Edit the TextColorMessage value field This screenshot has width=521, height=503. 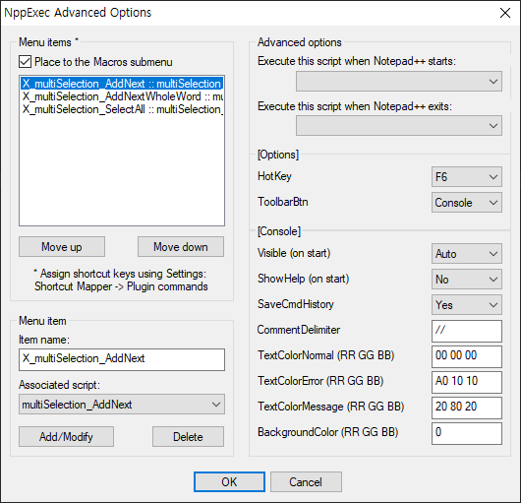(467, 408)
